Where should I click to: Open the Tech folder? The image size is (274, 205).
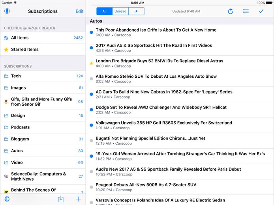[x=43, y=76]
